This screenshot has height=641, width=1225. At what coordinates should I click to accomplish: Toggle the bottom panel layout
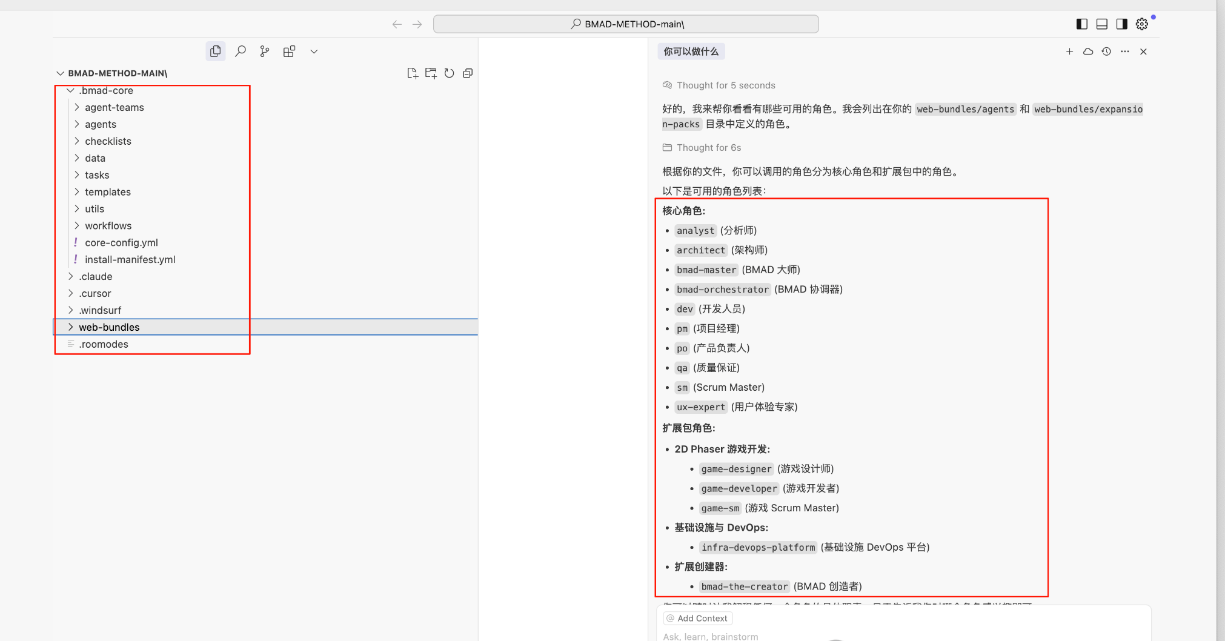(x=1102, y=24)
